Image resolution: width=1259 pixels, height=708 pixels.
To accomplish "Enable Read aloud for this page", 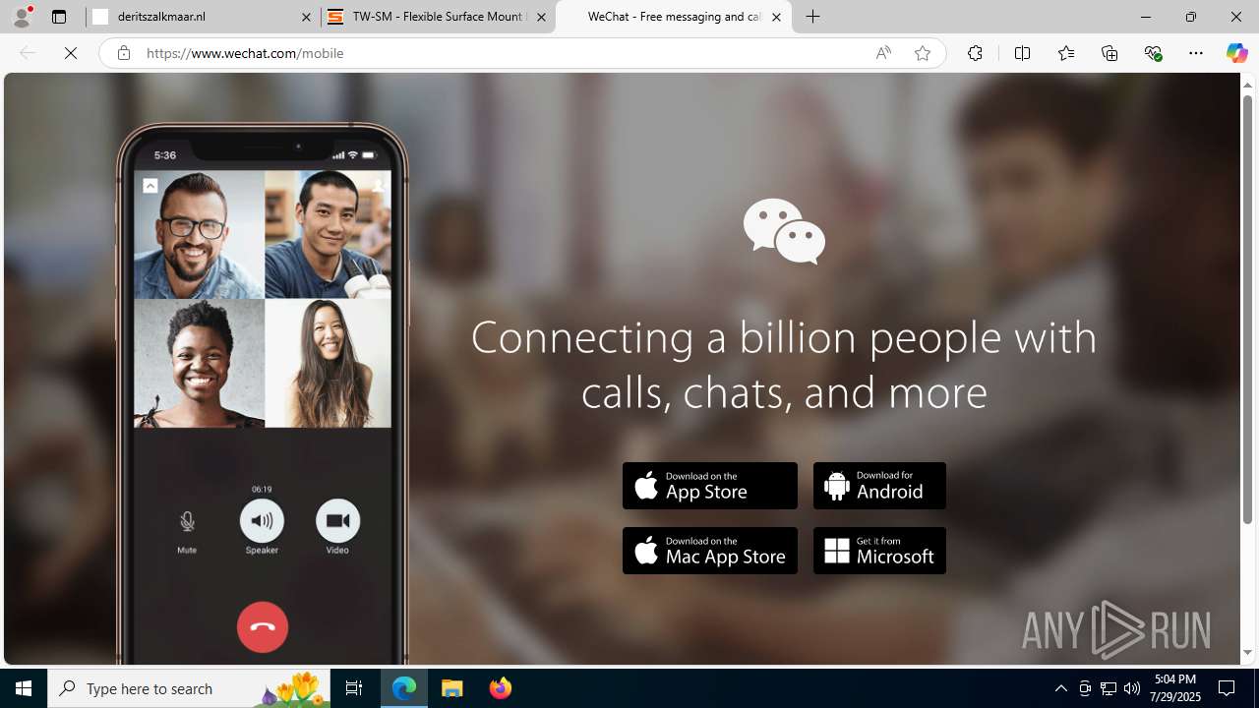I will pos(883,53).
